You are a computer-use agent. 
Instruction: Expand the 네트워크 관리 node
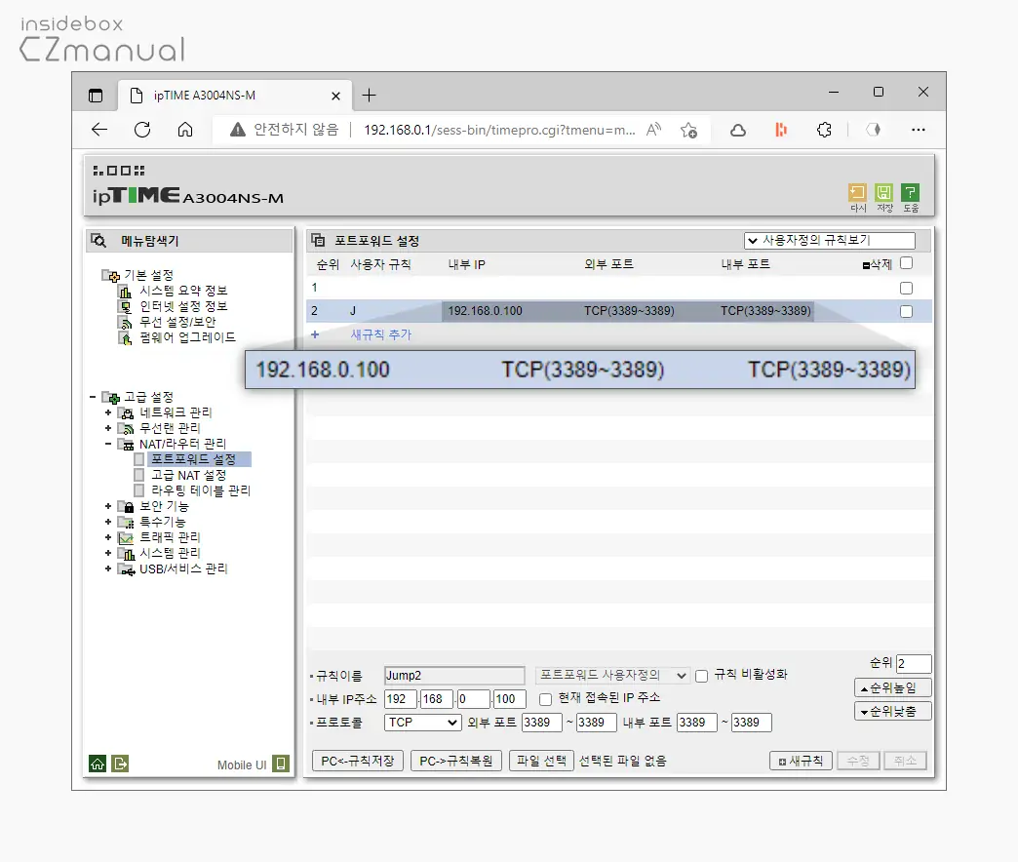108,412
